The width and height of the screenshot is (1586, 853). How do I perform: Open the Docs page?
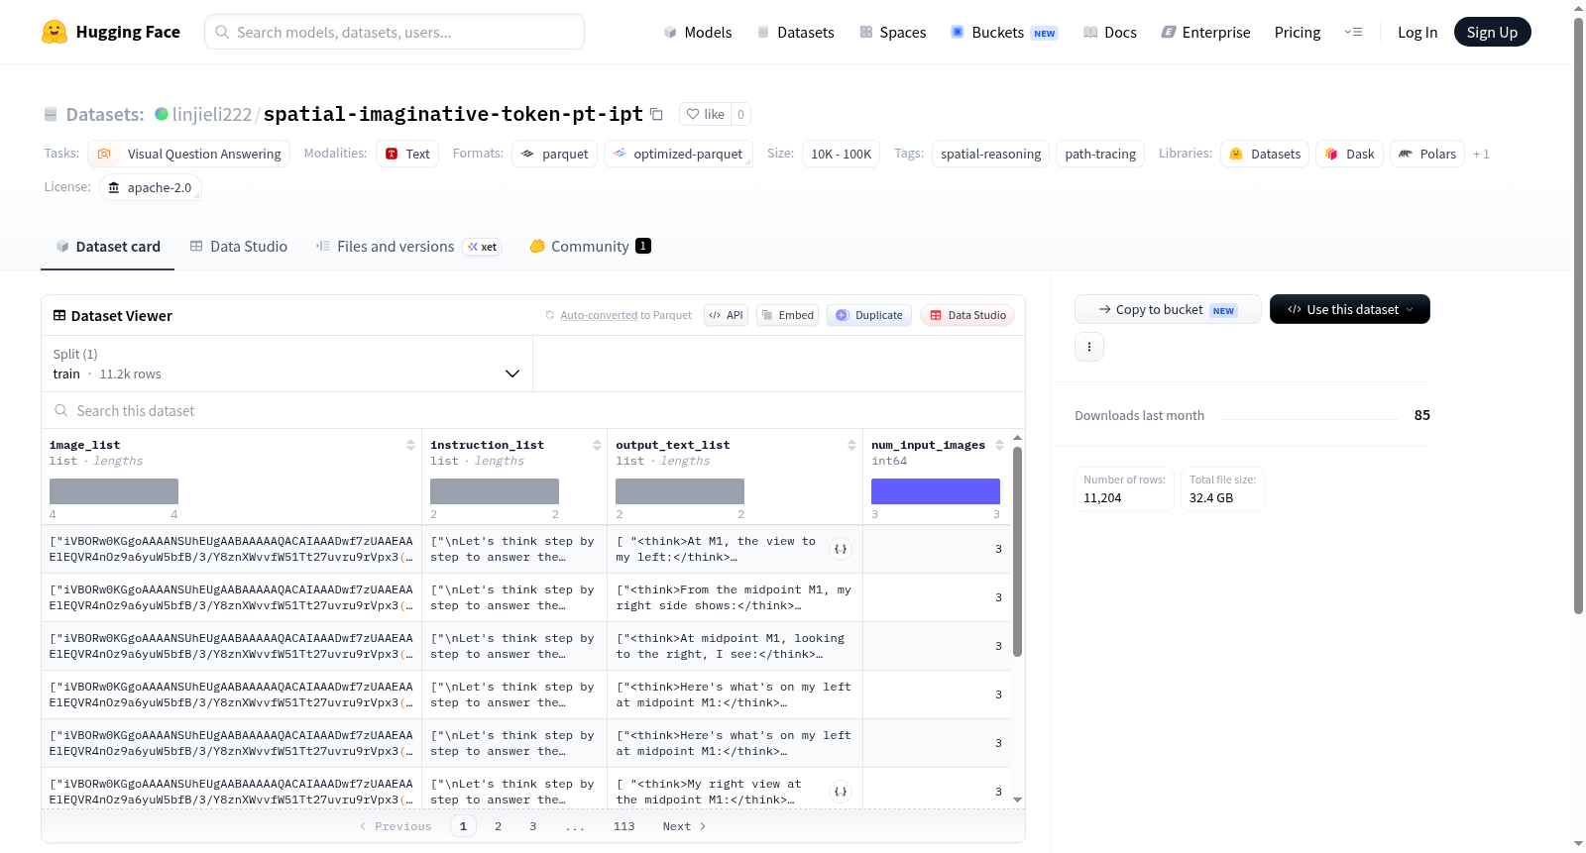coord(1110,33)
